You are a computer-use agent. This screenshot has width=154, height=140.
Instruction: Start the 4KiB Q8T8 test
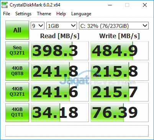17,71
